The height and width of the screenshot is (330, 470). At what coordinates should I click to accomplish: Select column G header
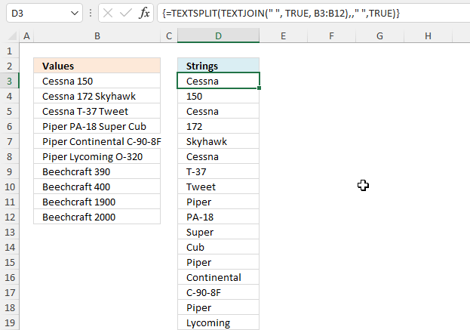point(379,36)
